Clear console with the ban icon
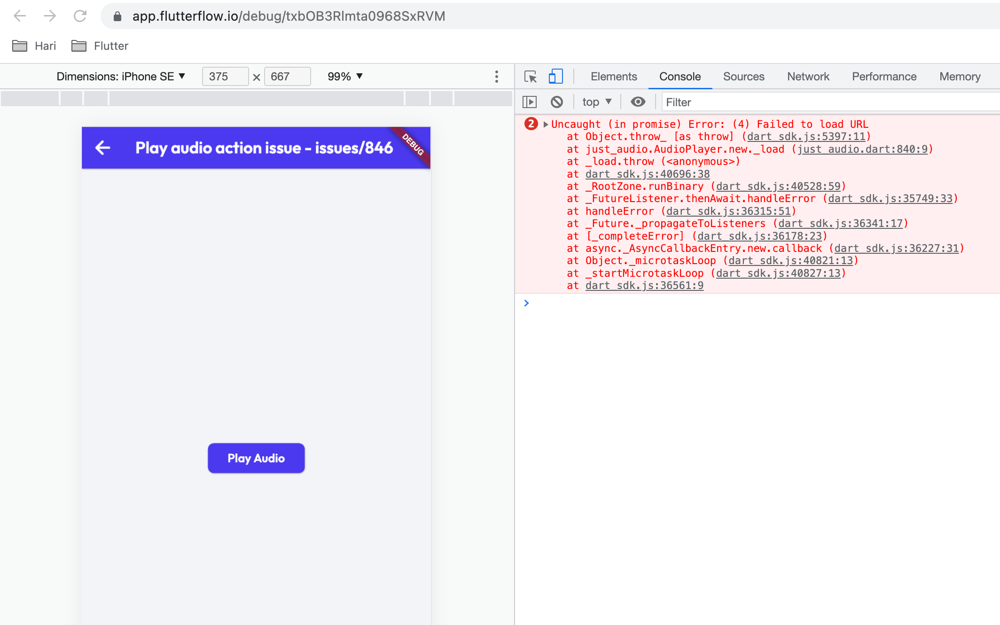Screen dimensions: 1000x625 [557, 102]
